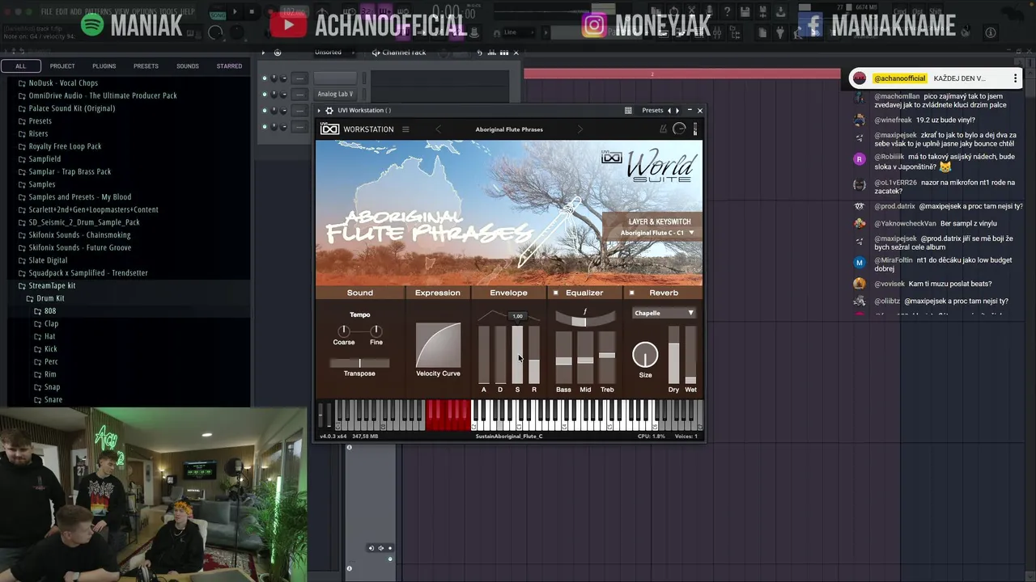Toggle mute LED for the first channel
This screenshot has height=582, width=1036.
(265, 78)
